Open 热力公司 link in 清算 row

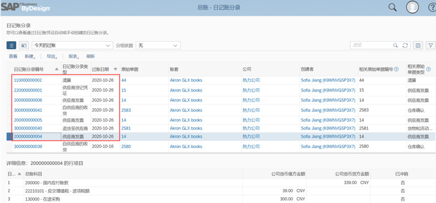coord(251,80)
